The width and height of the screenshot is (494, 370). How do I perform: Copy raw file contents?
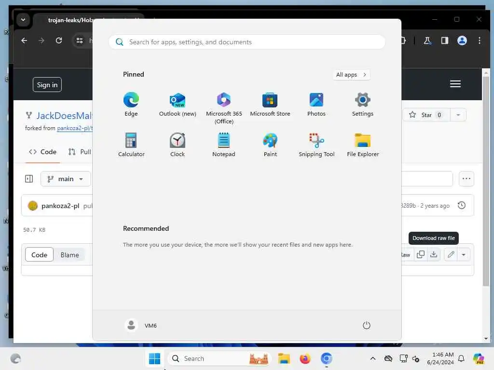[421, 254]
